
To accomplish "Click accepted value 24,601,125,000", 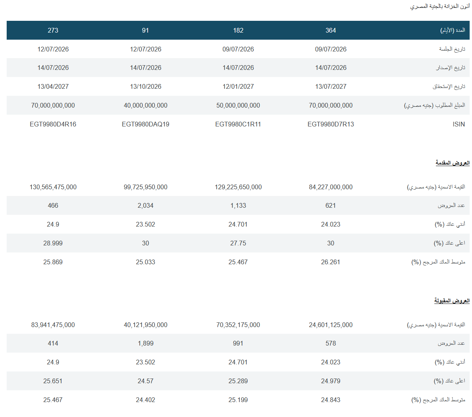I will [x=331, y=325].
